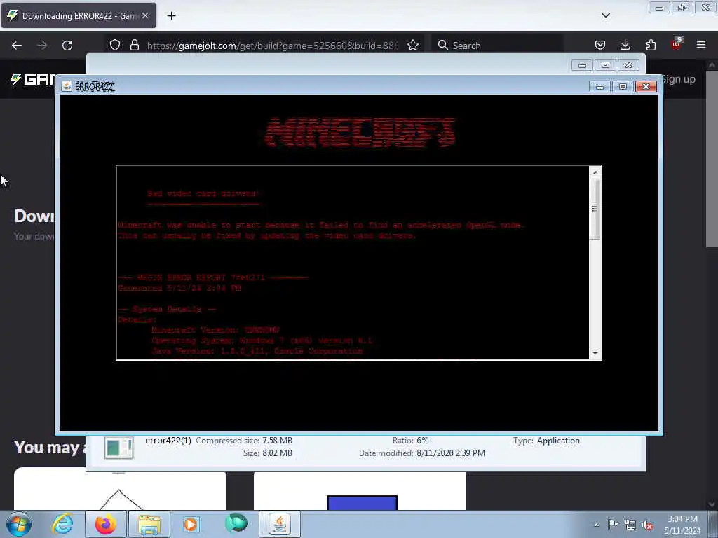This screenshot has height=538, width=718.
Task: Click the teal globe taskbar icon
Action: pos(236,523)
